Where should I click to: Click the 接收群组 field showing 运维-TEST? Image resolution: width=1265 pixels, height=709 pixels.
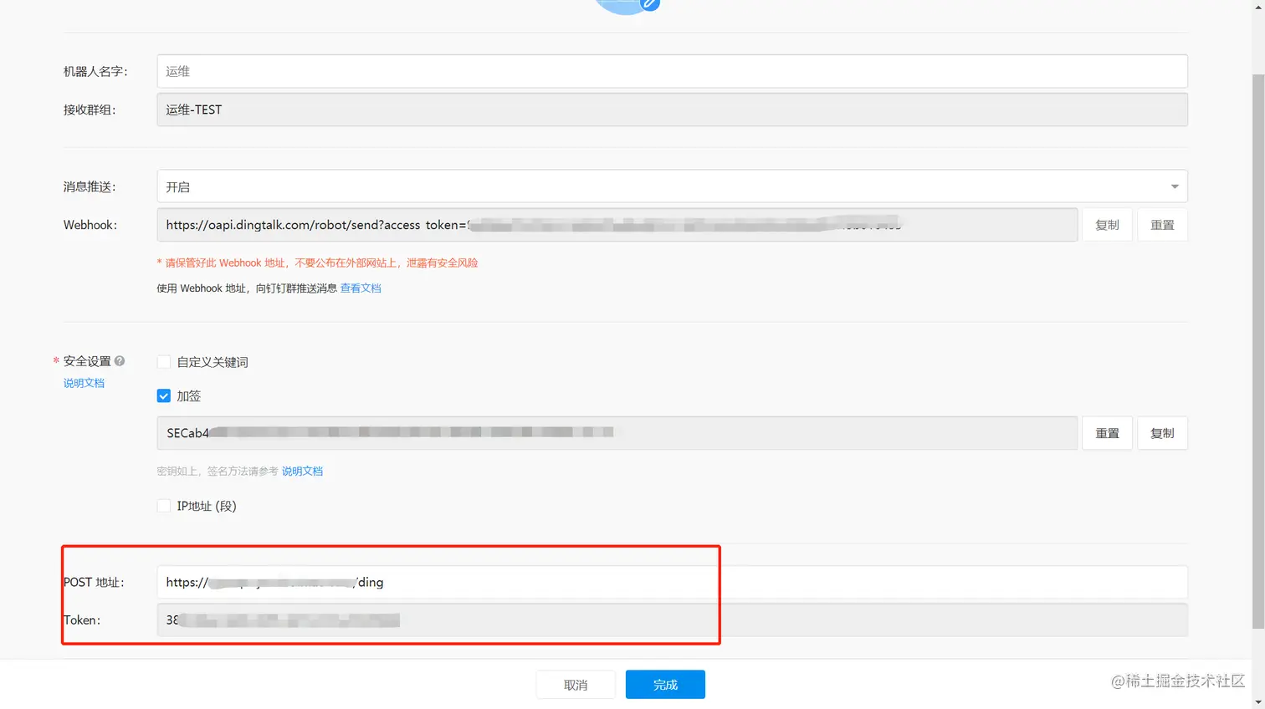click(672, 110)
